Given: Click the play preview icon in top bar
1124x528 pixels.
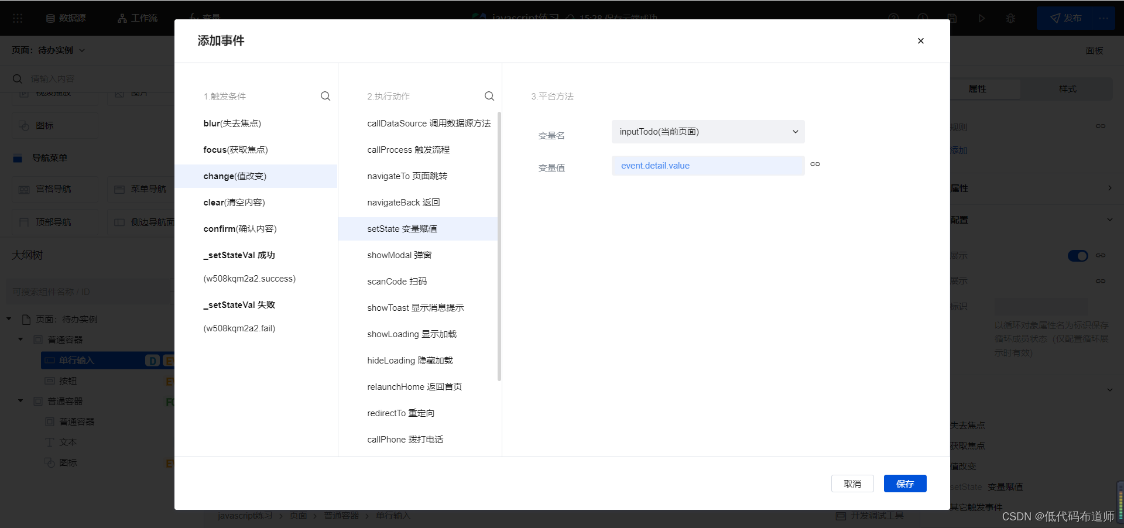Looking at the screenshot, I should pyautogui.click(x=982, y=18).
